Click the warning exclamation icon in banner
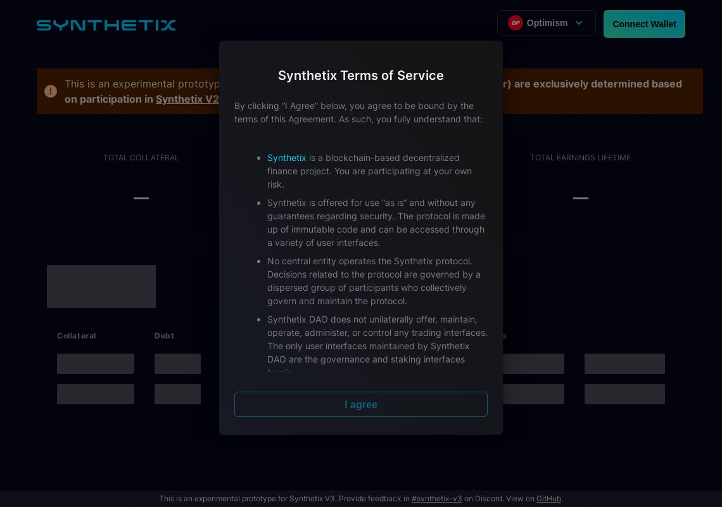The height and width of the screenshot is (507, 722). click(x=51, y=91)
